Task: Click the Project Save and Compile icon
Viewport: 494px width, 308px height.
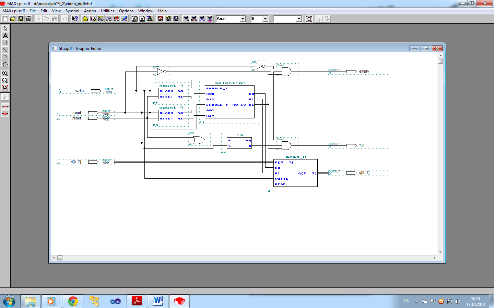Action: click(168, 19)
